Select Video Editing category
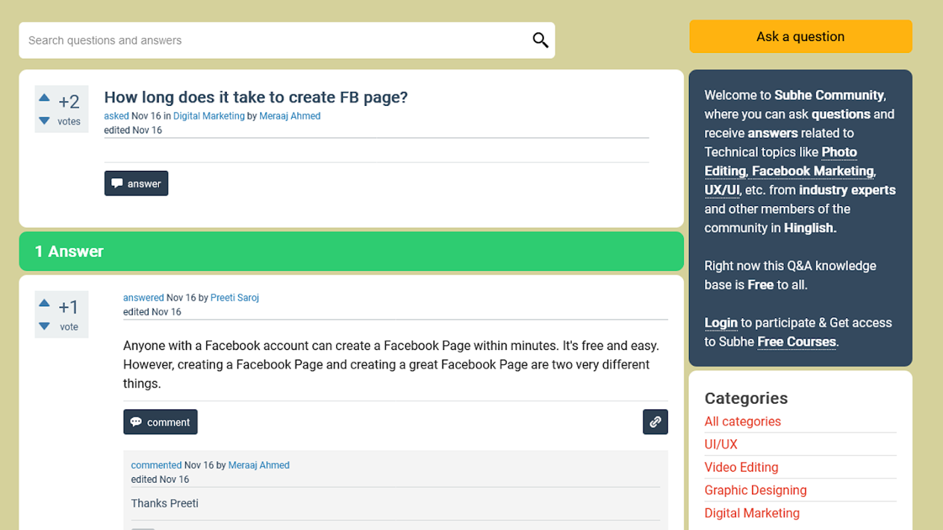 (x=741, y=467)
